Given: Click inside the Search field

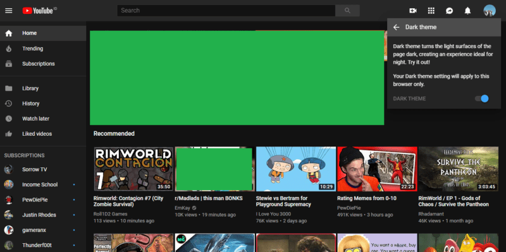Looking at the screenshot, I should [x=226, y=11].
